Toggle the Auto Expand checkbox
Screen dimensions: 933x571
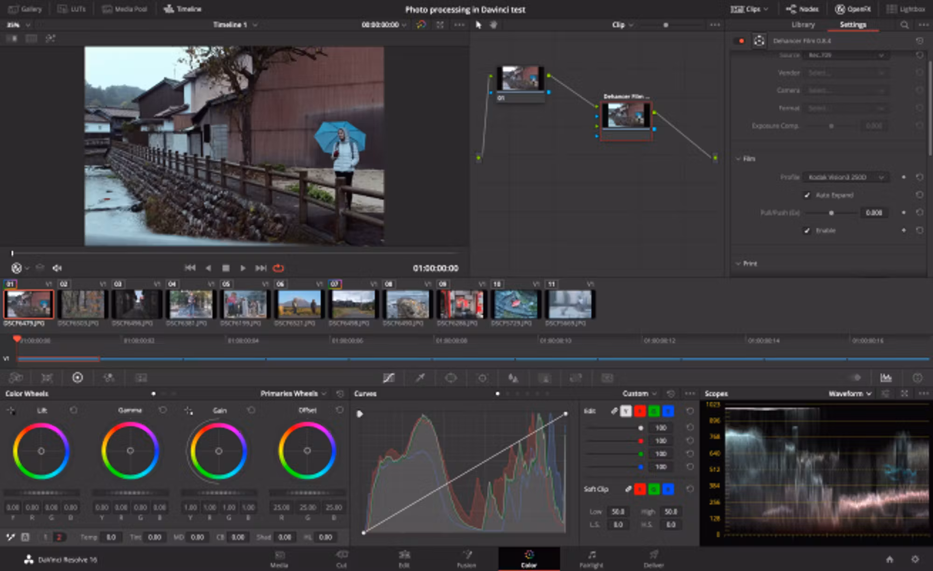807,195
